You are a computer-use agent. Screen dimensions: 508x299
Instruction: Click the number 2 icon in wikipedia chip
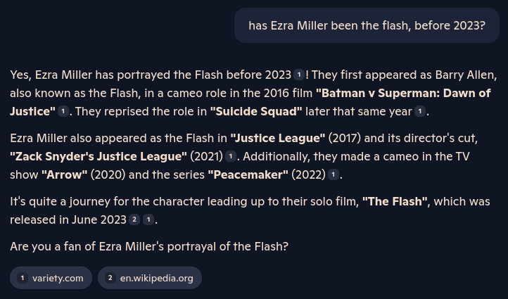click(110, 278)
